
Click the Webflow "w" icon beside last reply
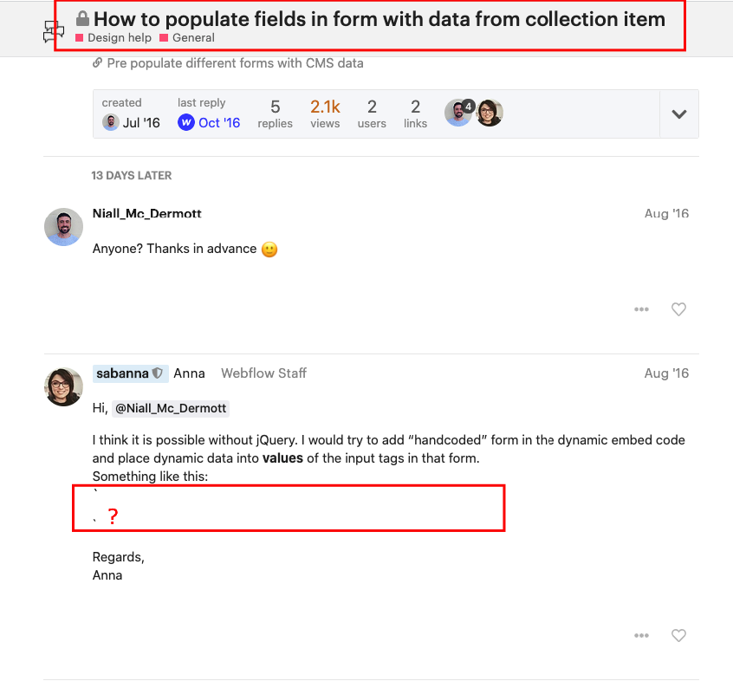(x=186, y=123)
